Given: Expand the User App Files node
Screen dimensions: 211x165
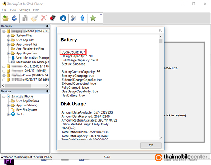Looking at the screenshot, I should click(8, 40).
